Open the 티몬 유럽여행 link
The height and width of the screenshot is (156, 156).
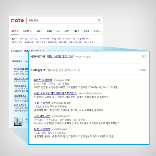click(x=42, y=129)
